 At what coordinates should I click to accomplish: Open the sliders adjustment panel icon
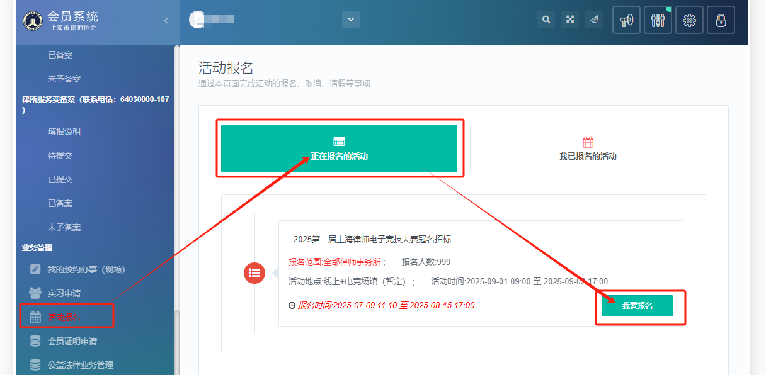[x=658, y=20]
